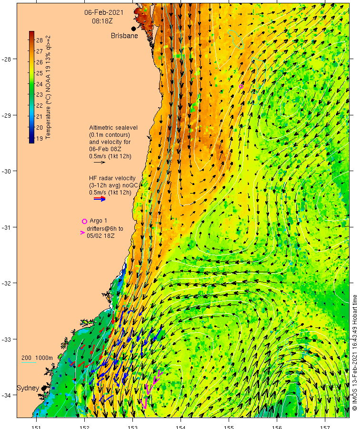The height and width of the screenshot is (429, 362).
Task: Click the temperature color scale bar
Action: (x=32, y=87)
